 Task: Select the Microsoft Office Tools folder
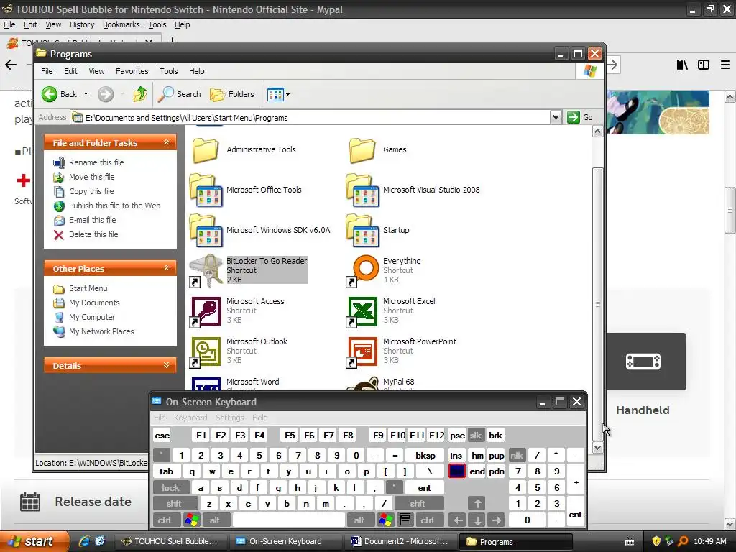point(205,190)
